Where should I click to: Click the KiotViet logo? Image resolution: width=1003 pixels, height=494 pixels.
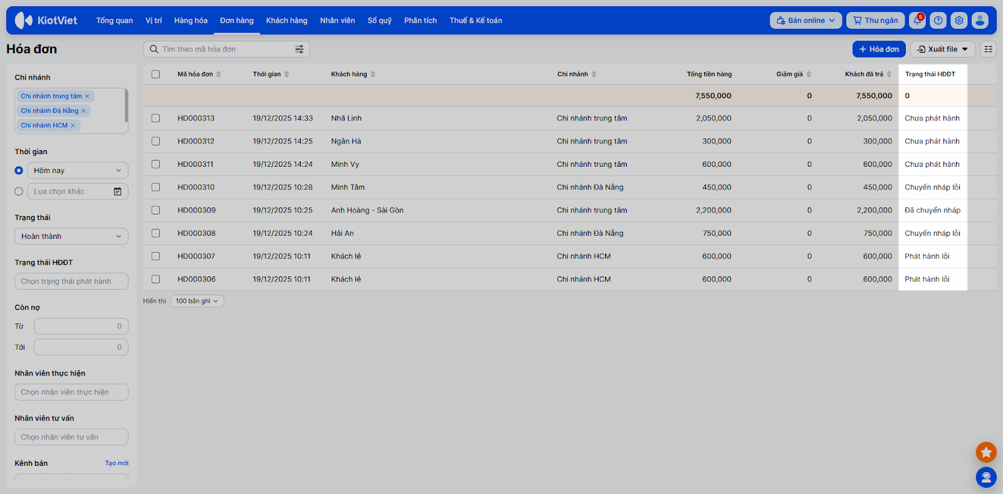pyautogui.click(x=46, y=21)
